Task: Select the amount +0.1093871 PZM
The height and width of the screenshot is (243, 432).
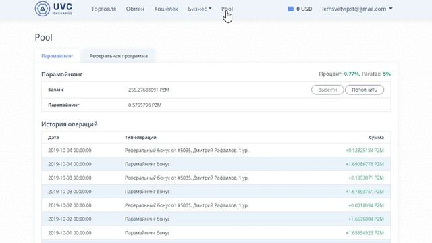Action: 366,178
